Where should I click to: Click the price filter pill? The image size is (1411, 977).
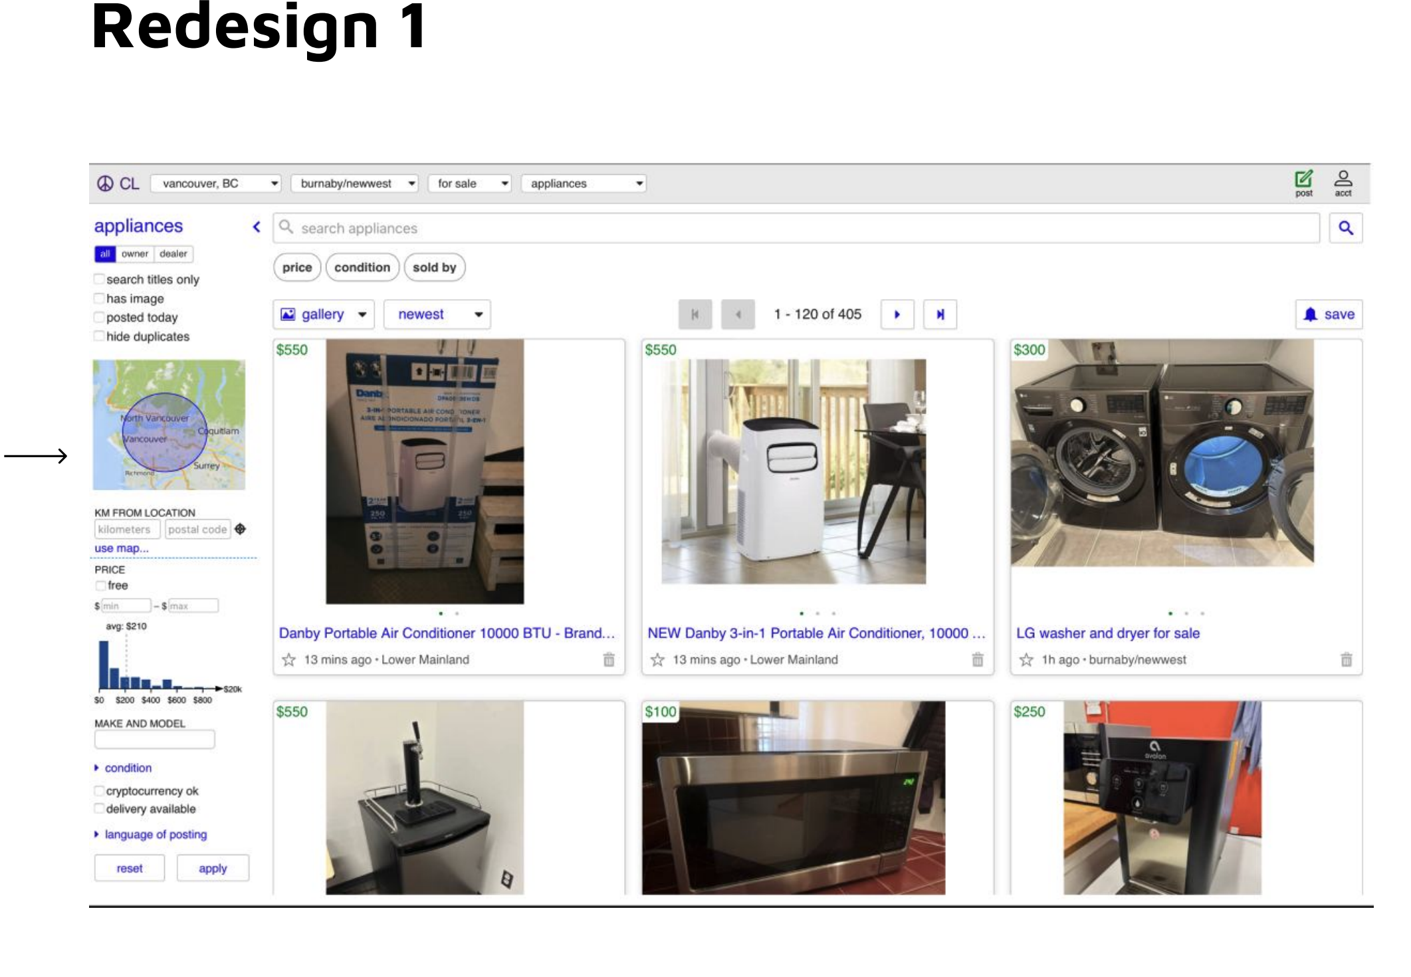[x=296, y=267]
